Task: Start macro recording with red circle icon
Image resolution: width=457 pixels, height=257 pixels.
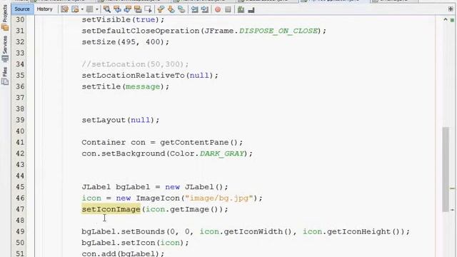Action: [217, 9]
